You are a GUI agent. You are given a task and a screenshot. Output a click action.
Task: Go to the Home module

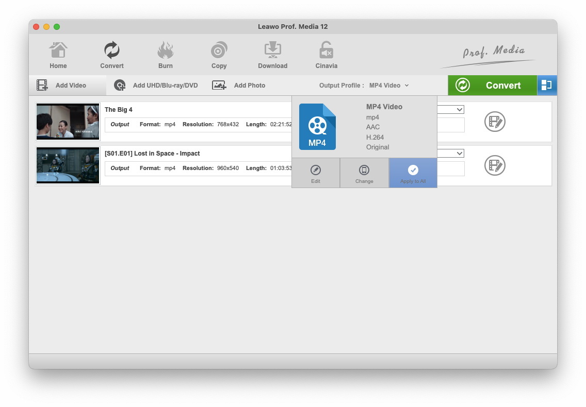coord(58,55)
